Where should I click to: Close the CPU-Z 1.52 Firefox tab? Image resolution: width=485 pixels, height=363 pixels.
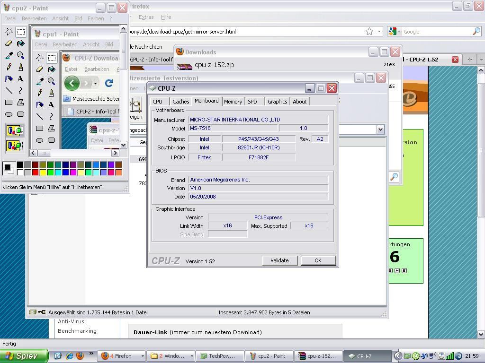point(455,60)
